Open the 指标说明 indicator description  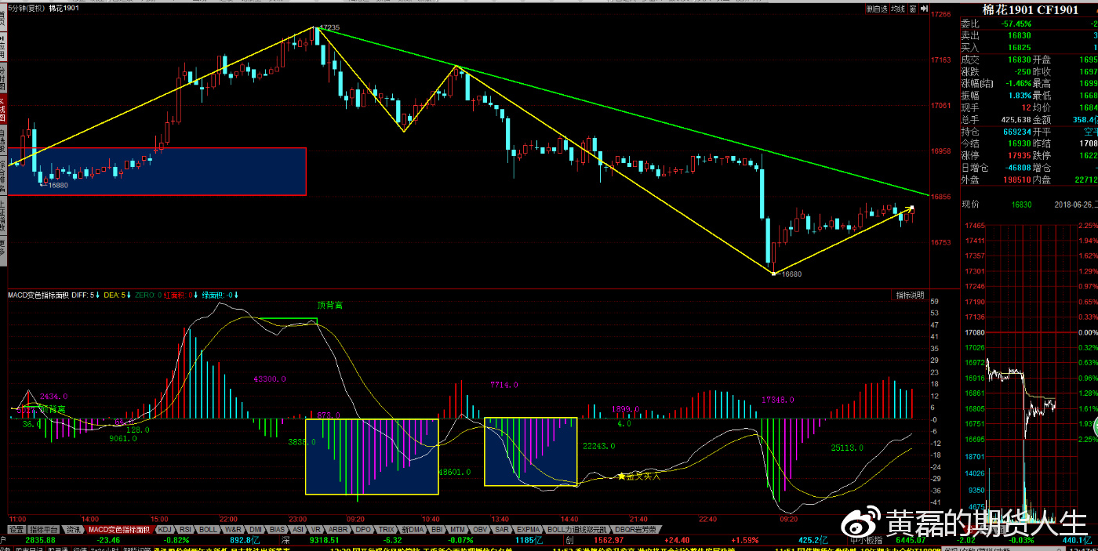pyautogui.click(x=911, y=295)
